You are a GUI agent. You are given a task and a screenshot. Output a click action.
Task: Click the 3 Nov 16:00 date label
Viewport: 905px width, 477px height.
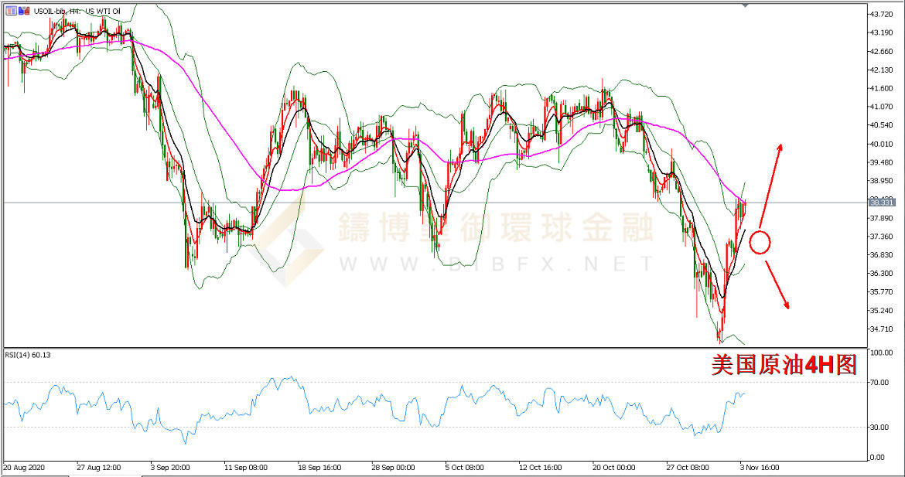click(758, 468)
